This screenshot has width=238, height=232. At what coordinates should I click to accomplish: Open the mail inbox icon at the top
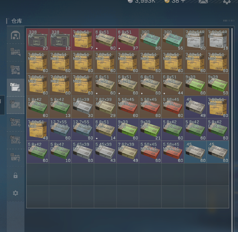pos(203,2)
